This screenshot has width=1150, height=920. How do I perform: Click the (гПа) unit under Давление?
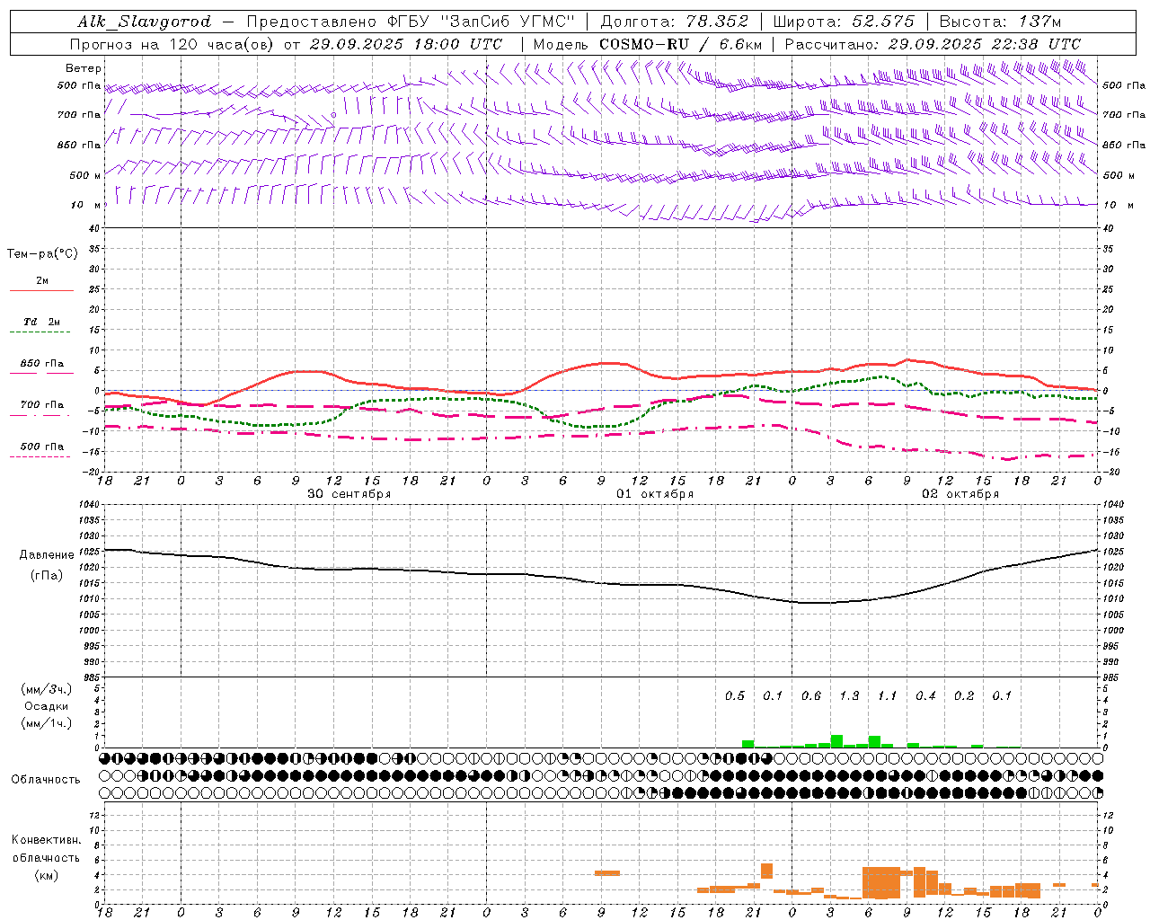click(x=47, y=576)
